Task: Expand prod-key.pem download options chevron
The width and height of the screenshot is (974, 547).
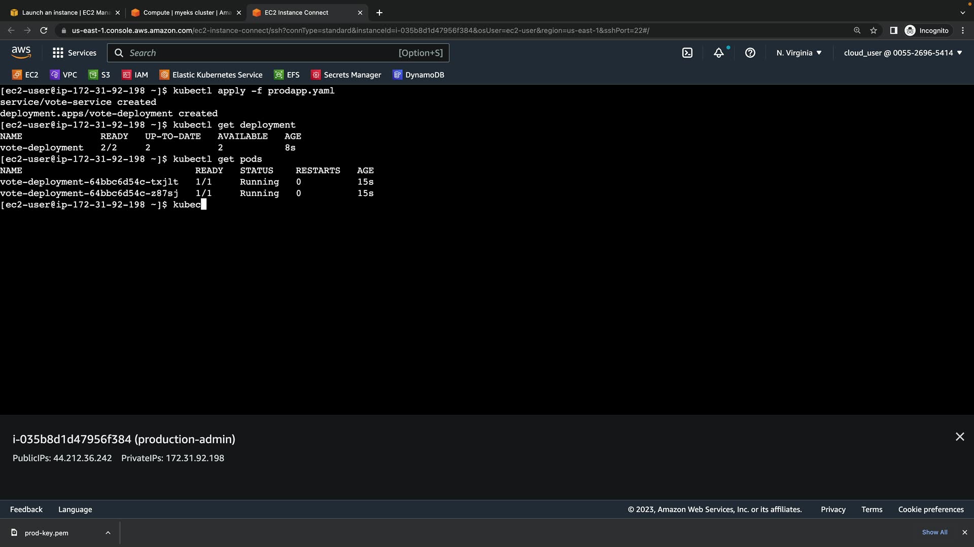Action: (108, 533)
